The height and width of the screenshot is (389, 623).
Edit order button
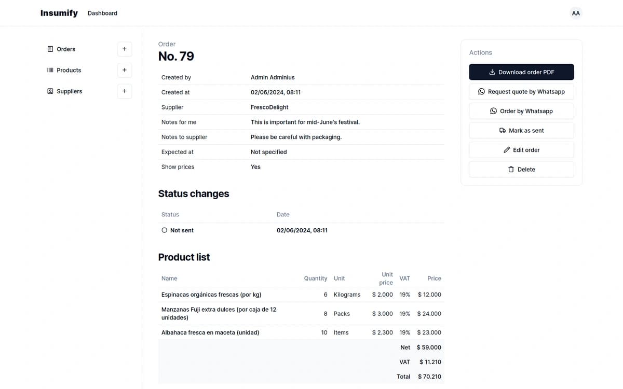tap(522, 150)
